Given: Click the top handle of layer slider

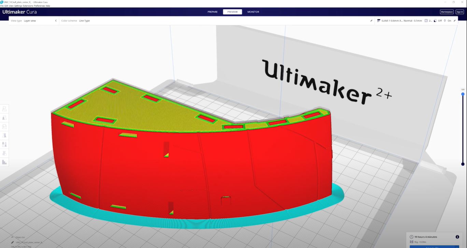Looking at the screenshot, I should point(463,94).
